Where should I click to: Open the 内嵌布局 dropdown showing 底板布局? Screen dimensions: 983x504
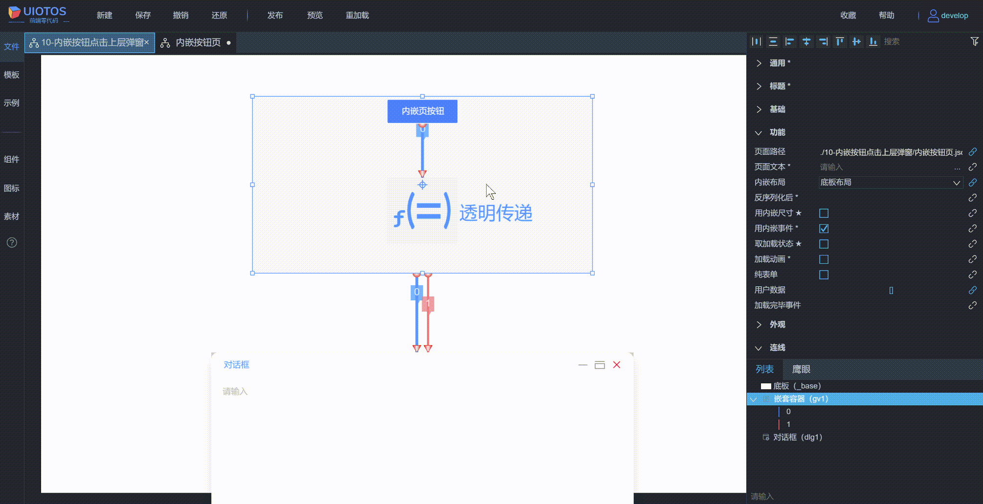[890, 182]
